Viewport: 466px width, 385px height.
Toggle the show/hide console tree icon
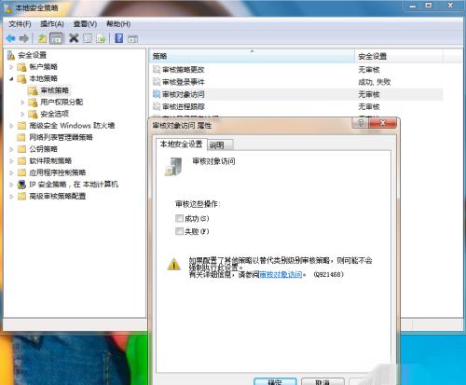tap(56, 38)
